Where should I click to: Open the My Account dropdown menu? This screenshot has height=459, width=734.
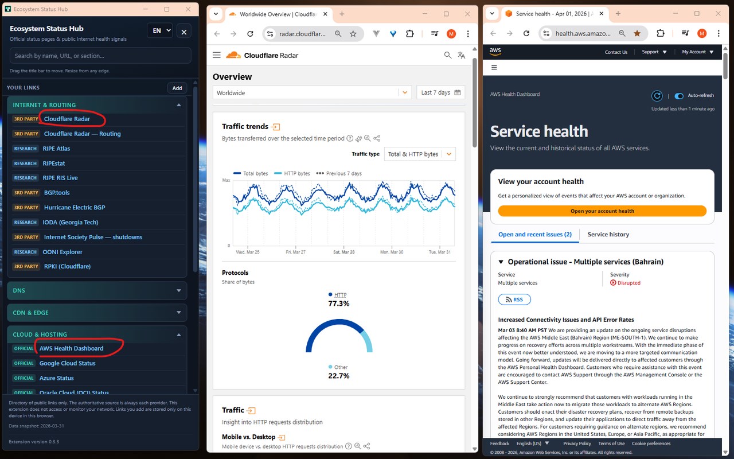tap(698, 52)
